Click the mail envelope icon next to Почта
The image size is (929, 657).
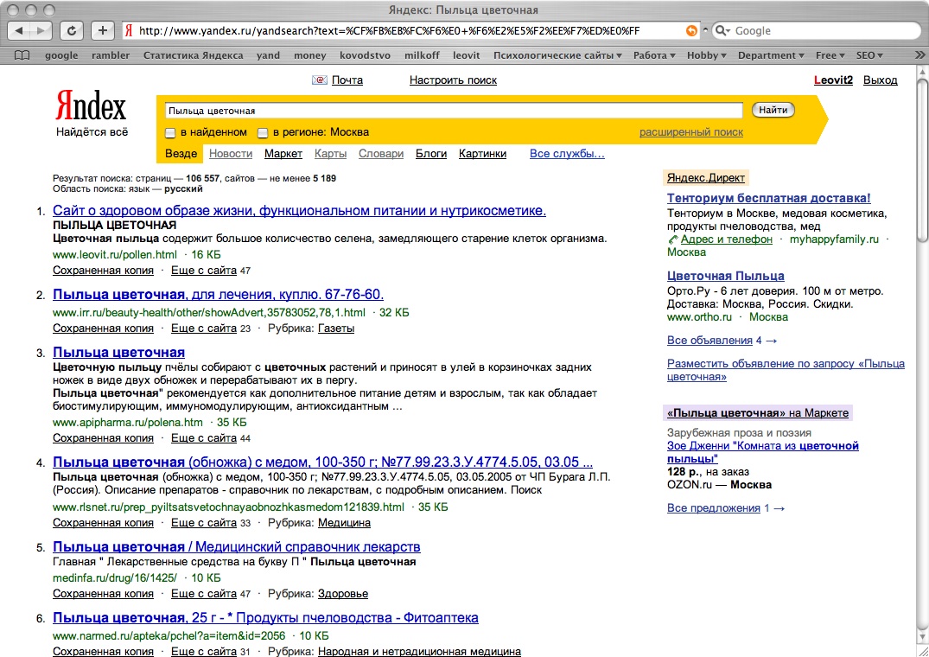320,80
